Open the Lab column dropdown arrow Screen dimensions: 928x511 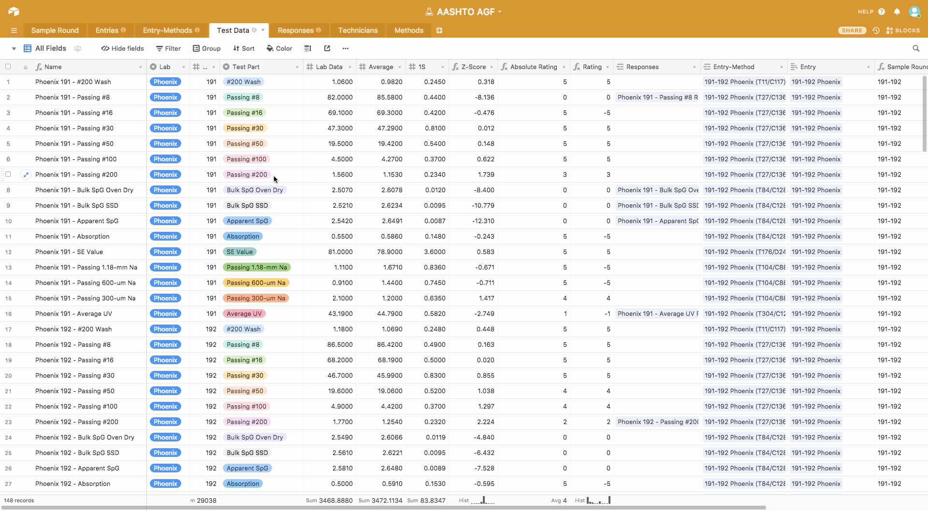184,67
